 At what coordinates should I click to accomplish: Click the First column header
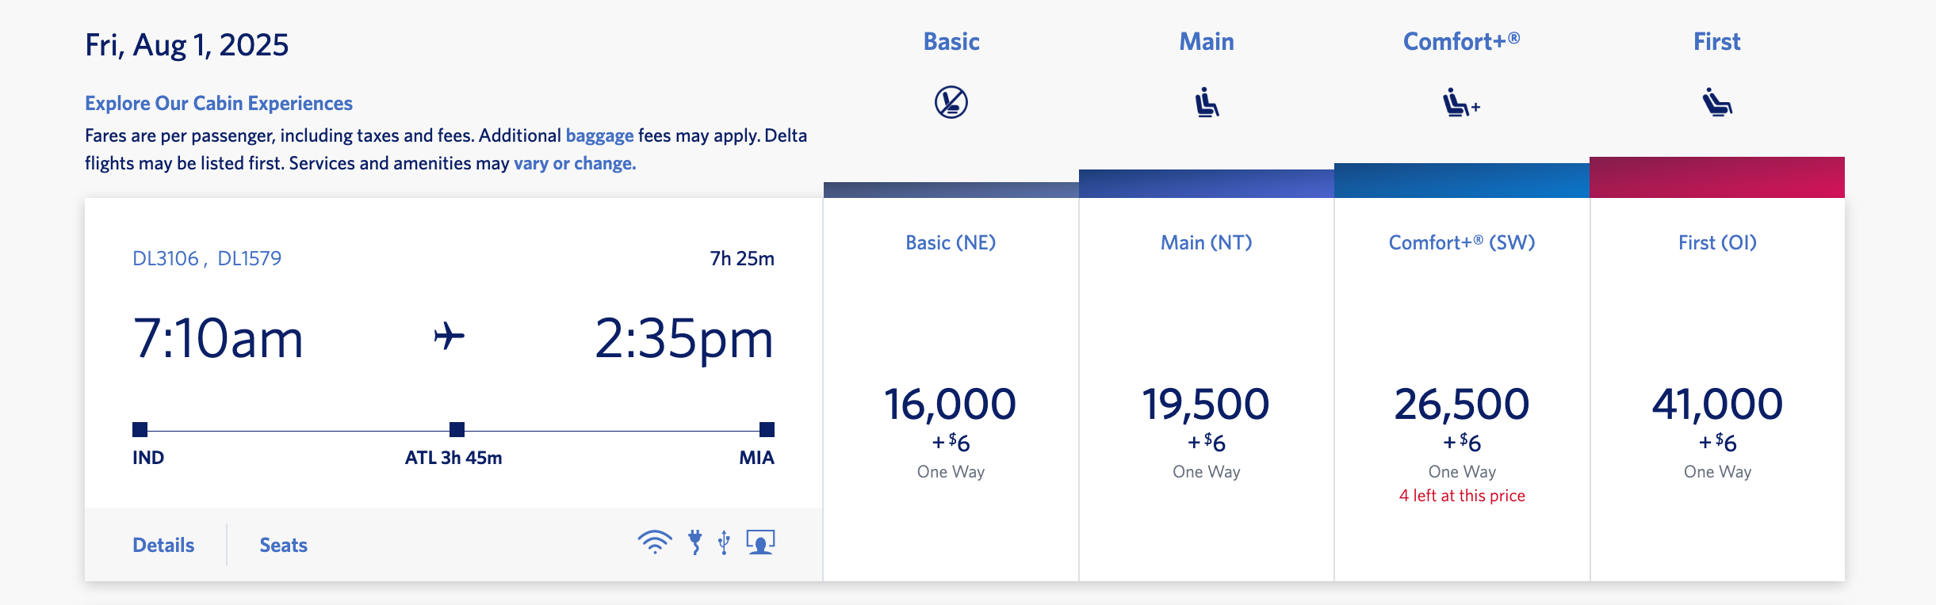tap(1716, 41)
